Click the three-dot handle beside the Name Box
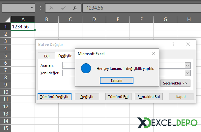The width and height of the screenshot is (201, 132). [40, 8]
